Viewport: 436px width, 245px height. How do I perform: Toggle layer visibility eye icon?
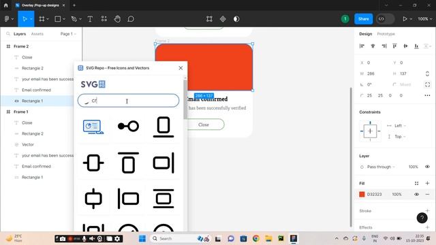click(x=427, y=167)
